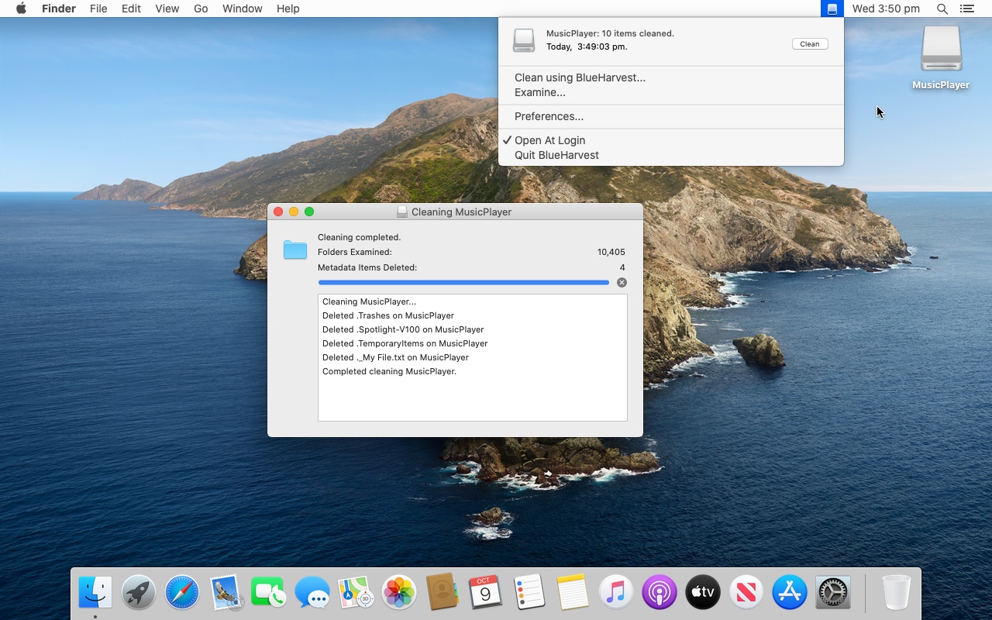Open the Window menu
The image size is (992, 620).
pos(242,9)
